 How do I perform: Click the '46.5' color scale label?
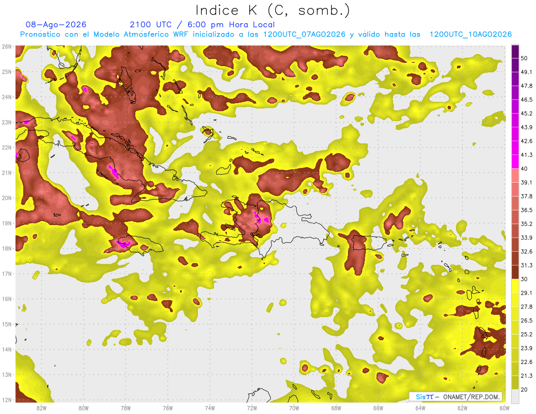(527, 100)
